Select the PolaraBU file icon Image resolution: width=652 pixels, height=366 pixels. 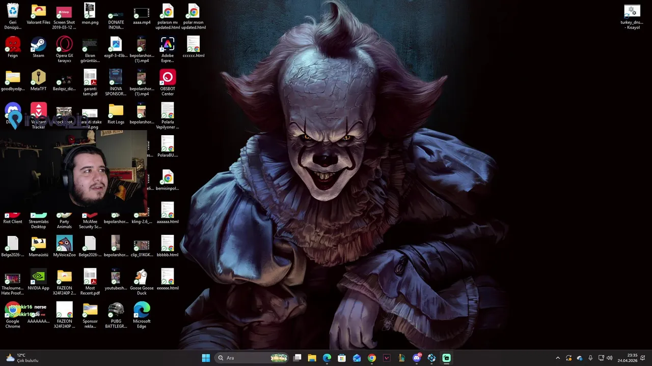(168, 146)
